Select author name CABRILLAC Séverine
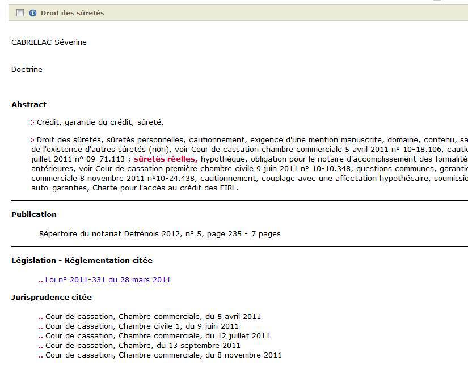Image resolution: width=468 pixels, height=374 pixels. point(49,42)
